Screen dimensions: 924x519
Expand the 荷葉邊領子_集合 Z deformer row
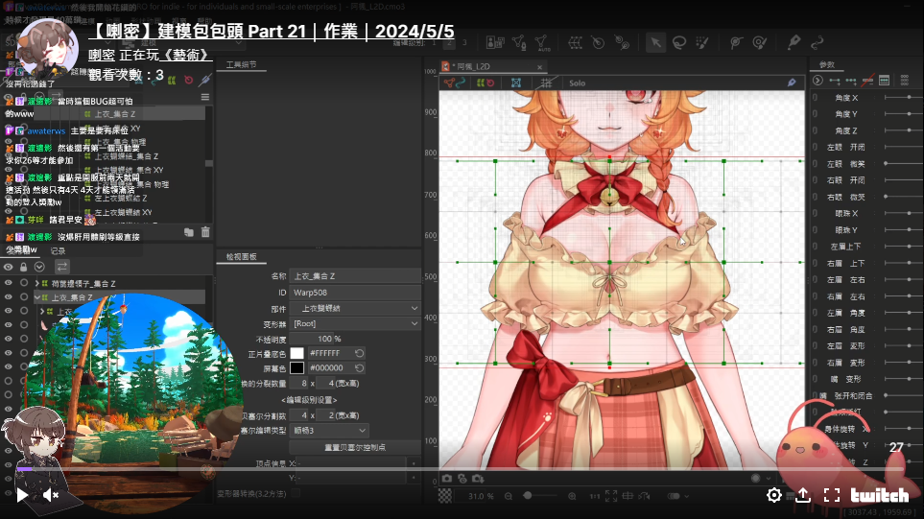pos(36,283)
